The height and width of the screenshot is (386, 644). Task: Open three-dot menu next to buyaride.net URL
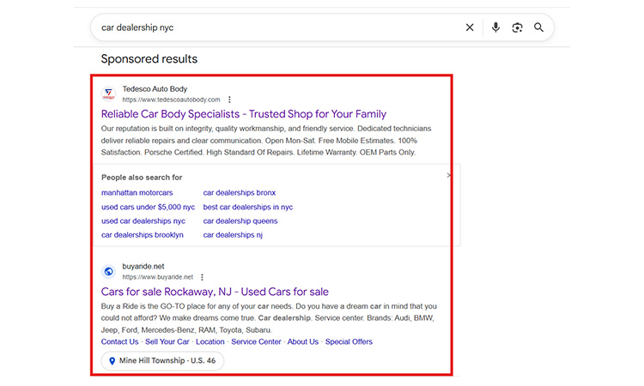click(202, 277)
